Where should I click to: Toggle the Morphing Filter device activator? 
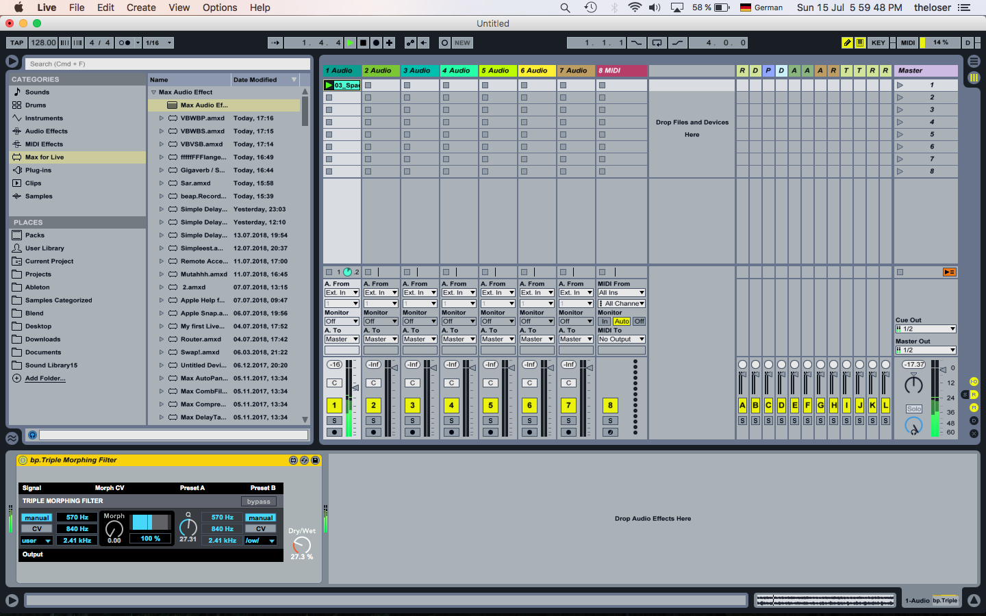(x=23, y=461)
